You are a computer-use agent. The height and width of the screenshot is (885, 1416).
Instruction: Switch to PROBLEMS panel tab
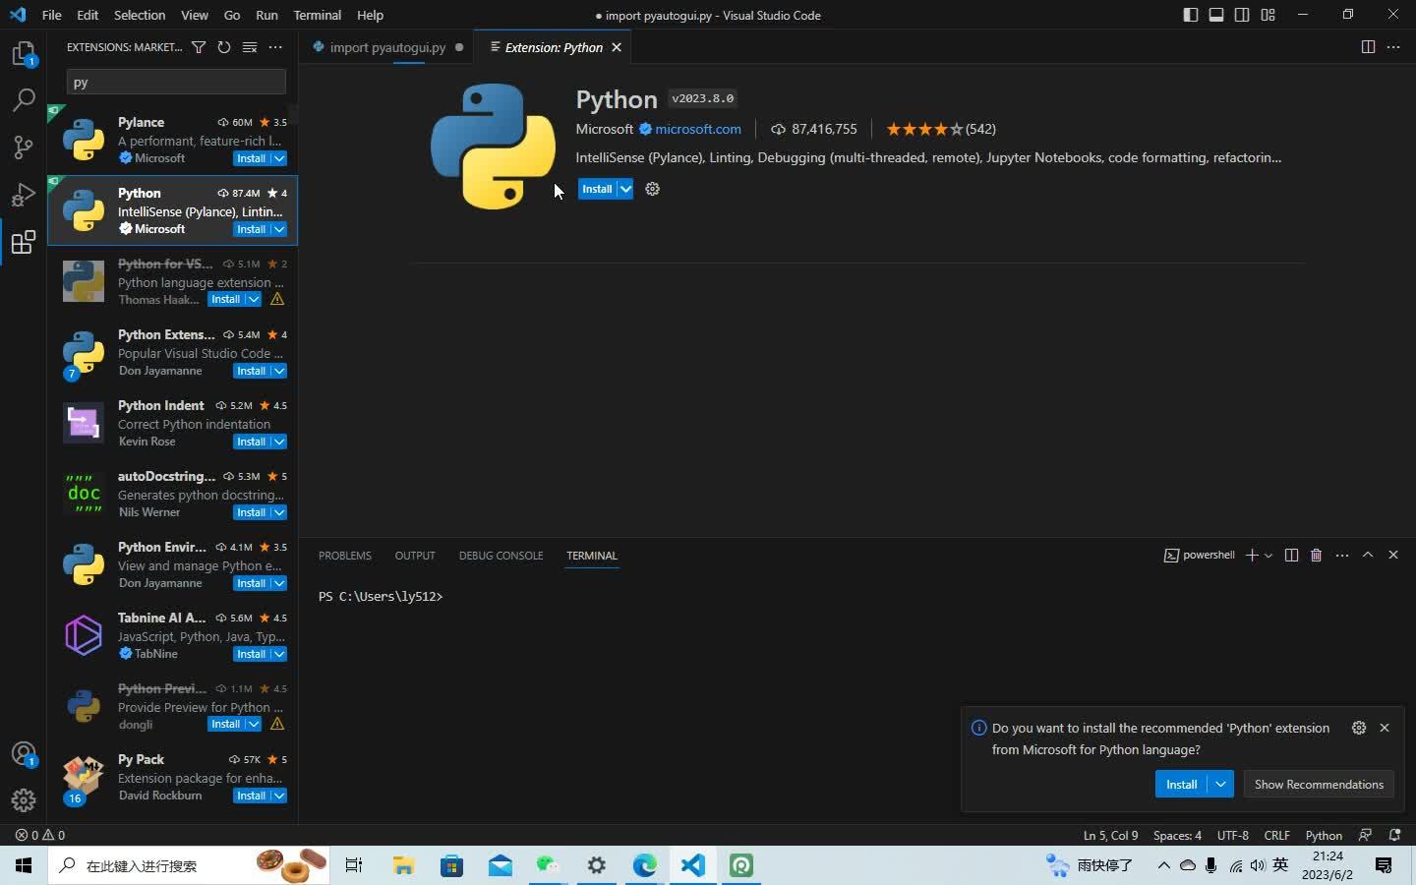[x=345, y=556]
